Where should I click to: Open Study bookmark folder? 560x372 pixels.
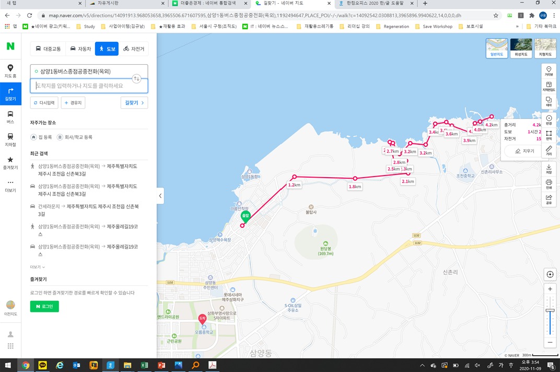pyautogui.click(x=86, y=27)
